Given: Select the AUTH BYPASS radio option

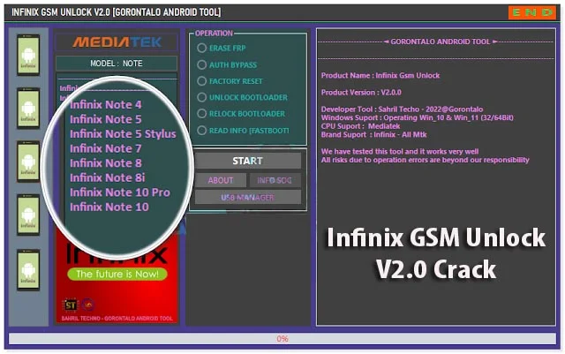Looking at the screenshot, I should click(x=202, y=65).
